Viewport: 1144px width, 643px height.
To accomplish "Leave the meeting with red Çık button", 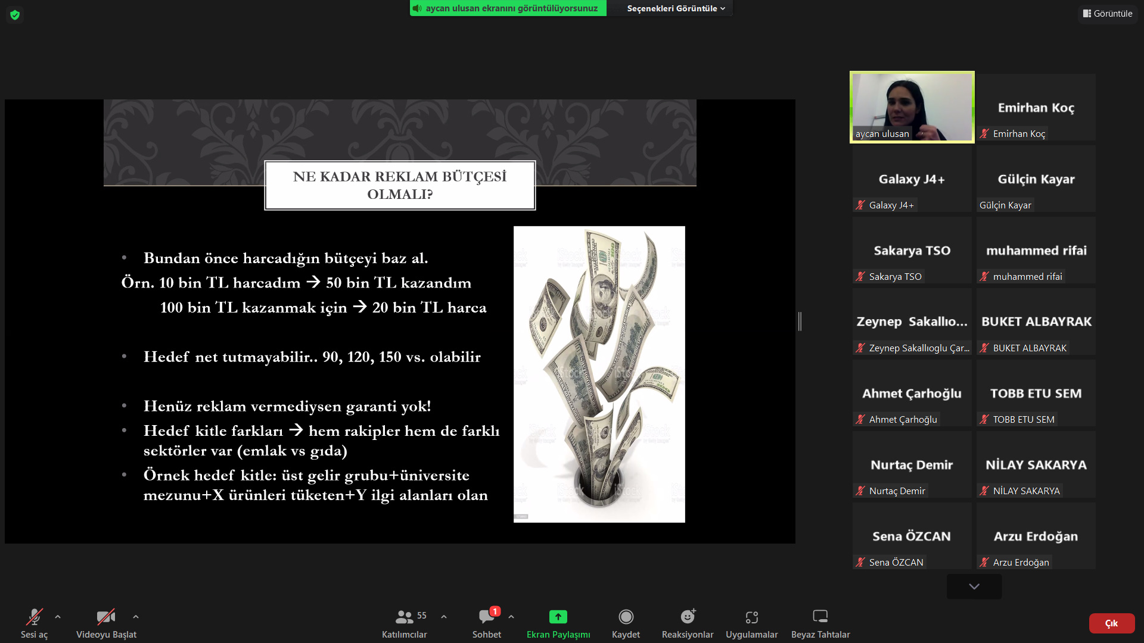I will tap(1111, 623).
